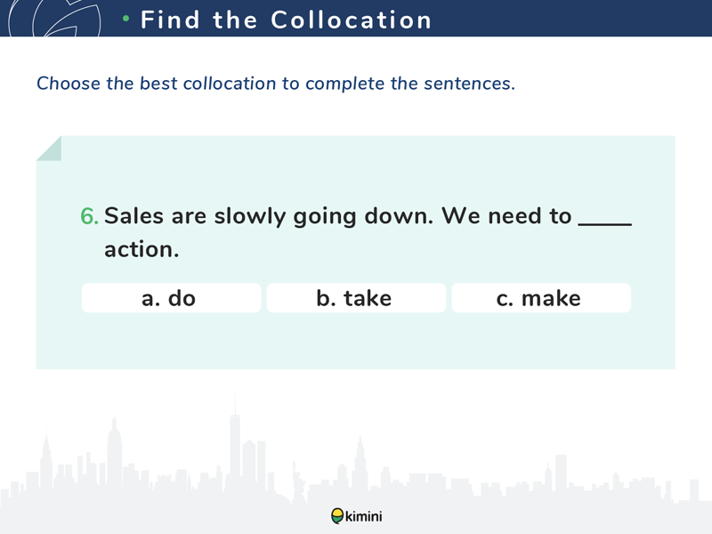Click the green bullet dot in header
Viewport: 712px width, 534px height.
126,19
